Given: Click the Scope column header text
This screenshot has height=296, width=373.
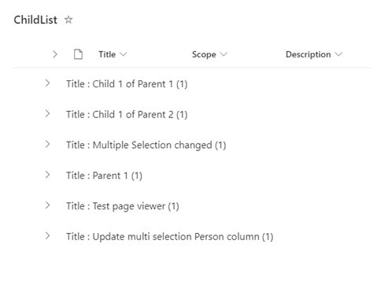Looking at the screenshot, I should (x=204, y=54).
